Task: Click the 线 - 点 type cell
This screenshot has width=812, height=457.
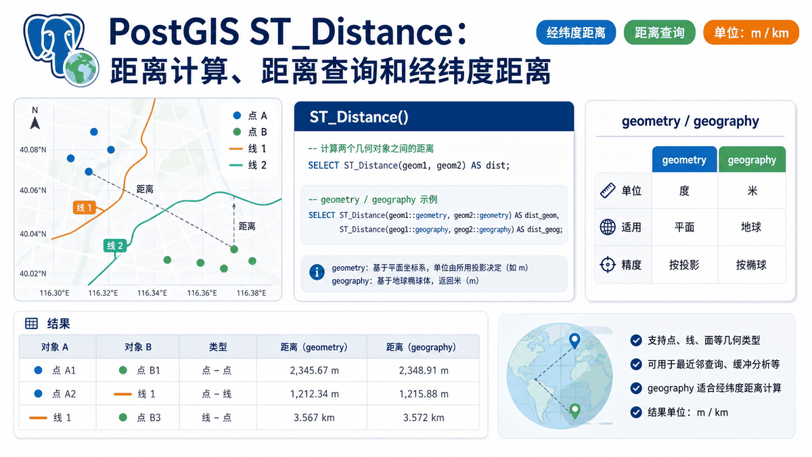Action: tap(217, 418)
